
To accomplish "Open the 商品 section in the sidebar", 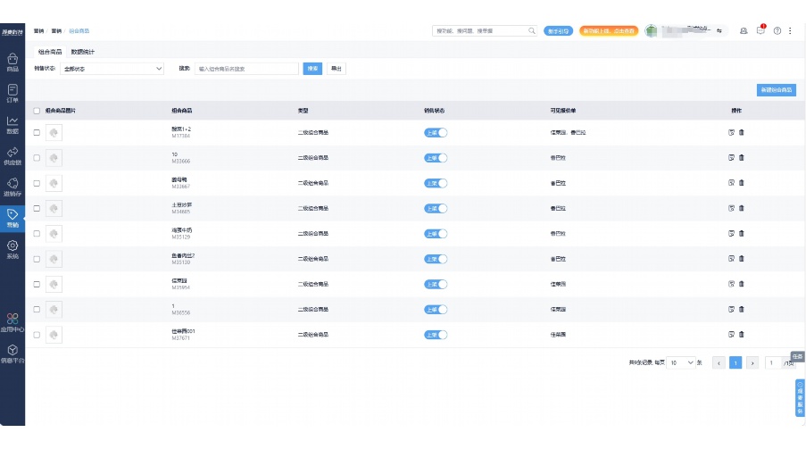I will coord(12,62).
